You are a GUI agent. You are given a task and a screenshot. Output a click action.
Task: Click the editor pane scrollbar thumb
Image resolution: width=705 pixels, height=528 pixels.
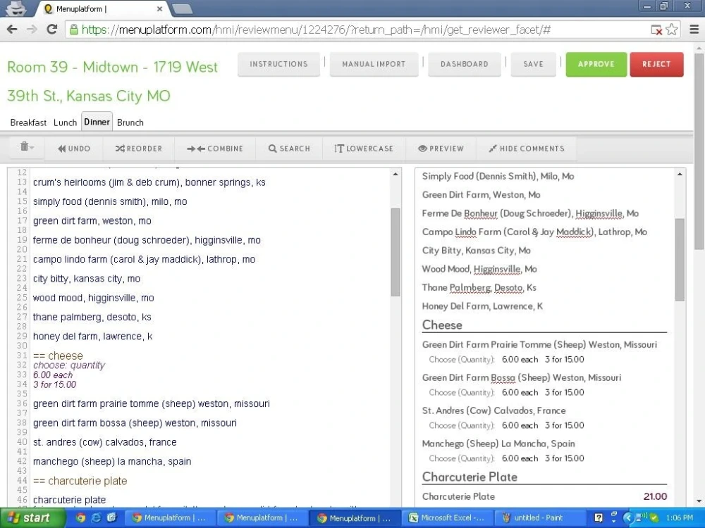(396, 252)
